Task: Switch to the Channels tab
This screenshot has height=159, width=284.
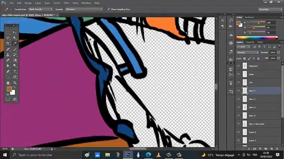Action: (250, 42)
